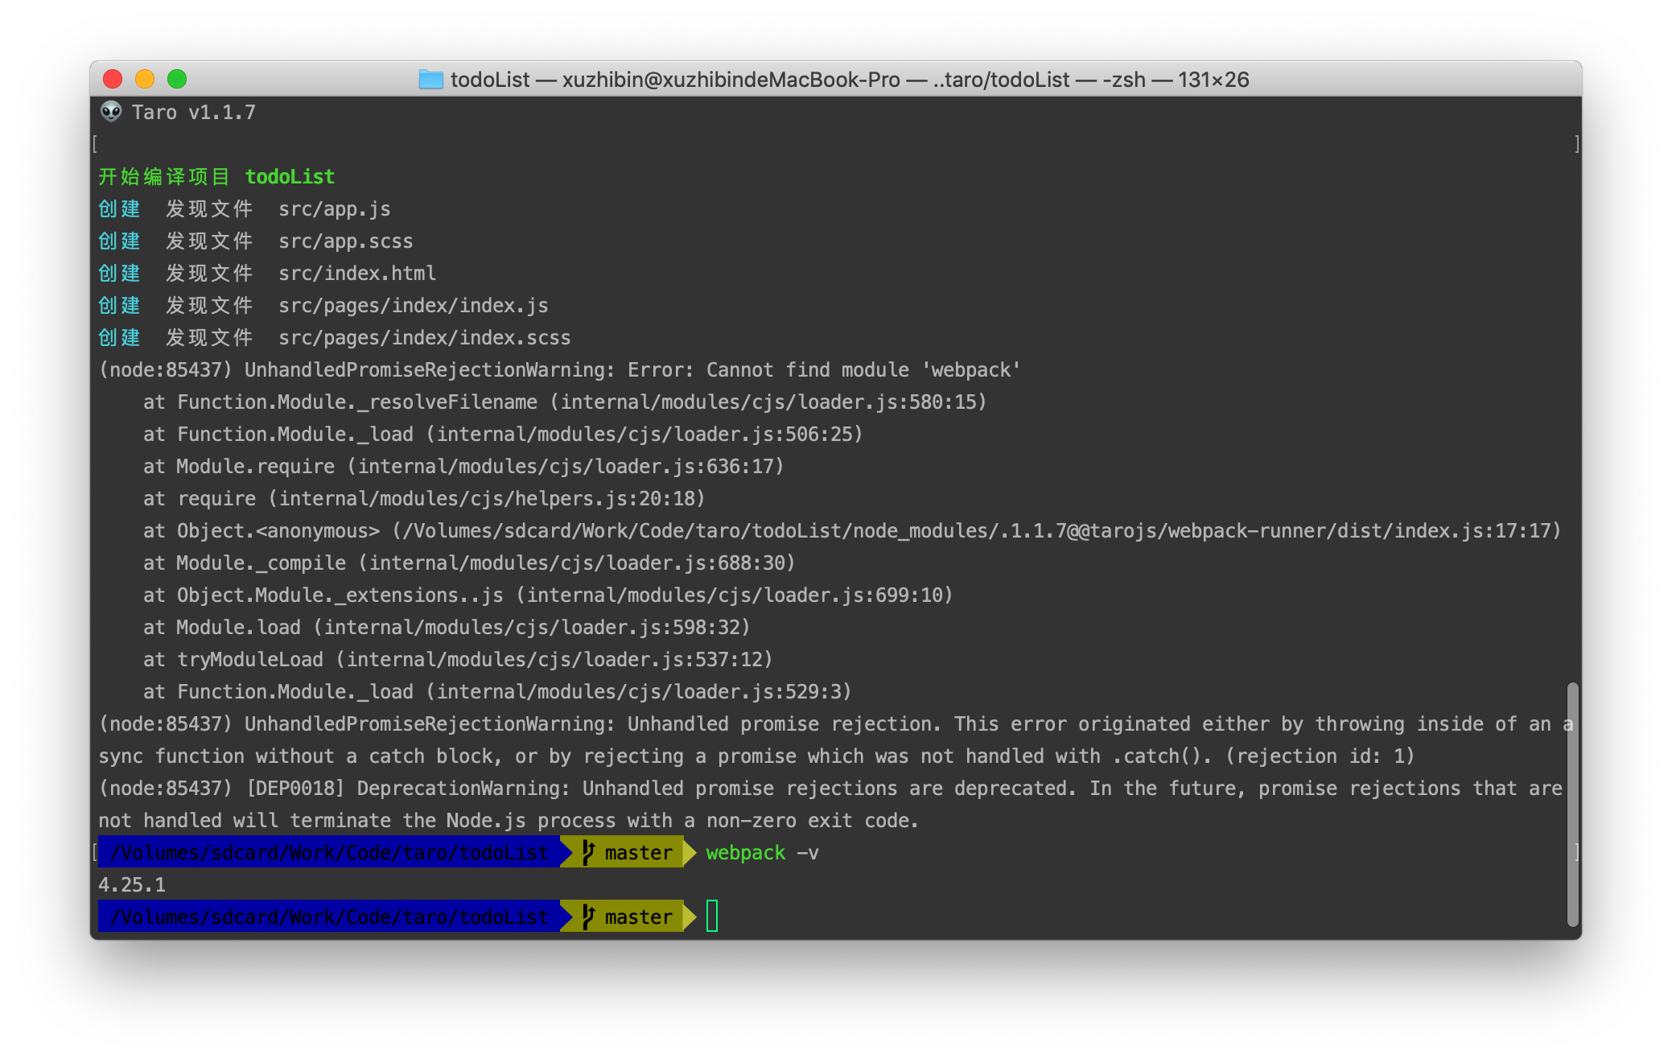Click the 'Object.<anonymous>' webpack-runner path line
1672x1059 pixels.
click(x=852, y=531)
